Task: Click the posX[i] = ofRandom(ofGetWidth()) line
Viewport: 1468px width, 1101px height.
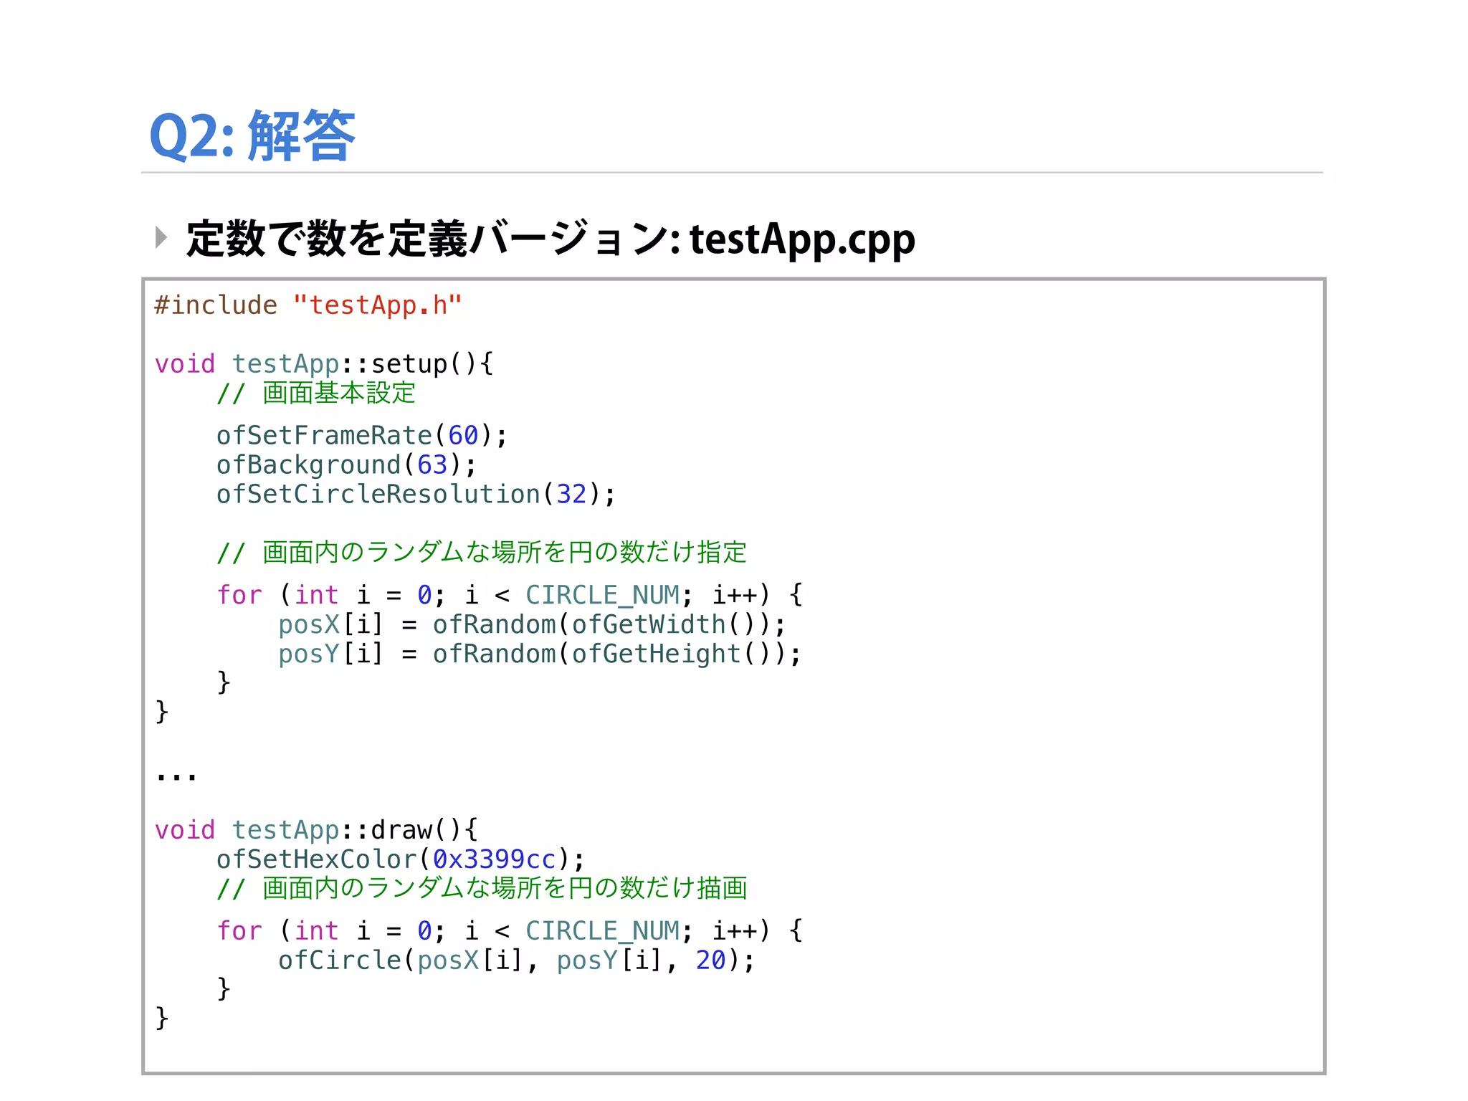Action: coord(532,624)
